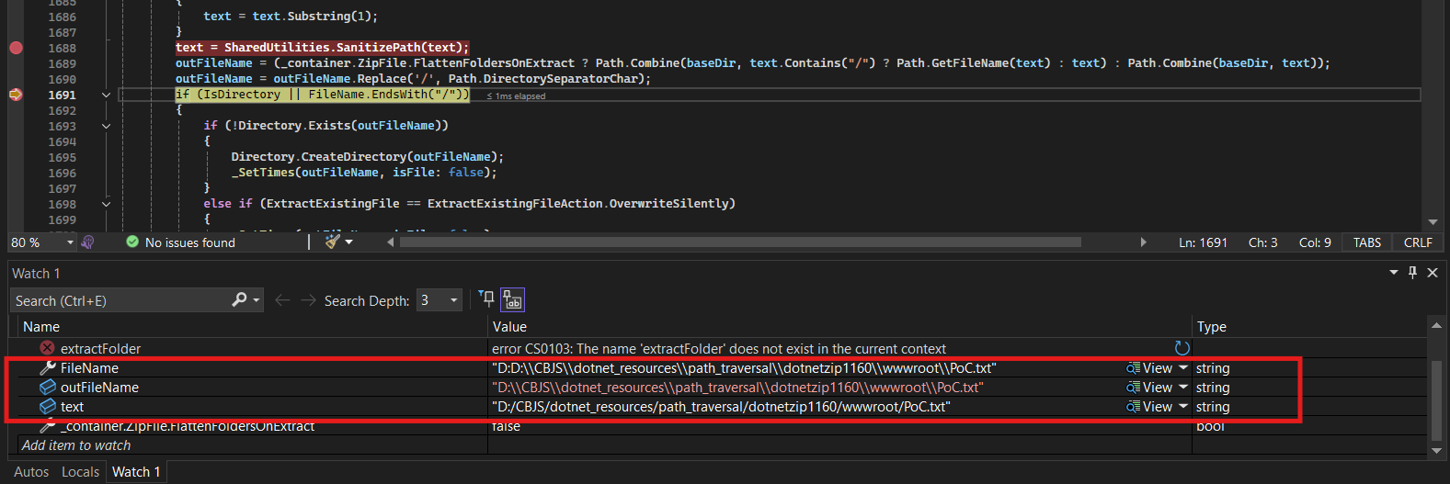Open View dropdown arrow for outFileName row
This screenshot has height=484, width=1450.
coord(1183,388)
